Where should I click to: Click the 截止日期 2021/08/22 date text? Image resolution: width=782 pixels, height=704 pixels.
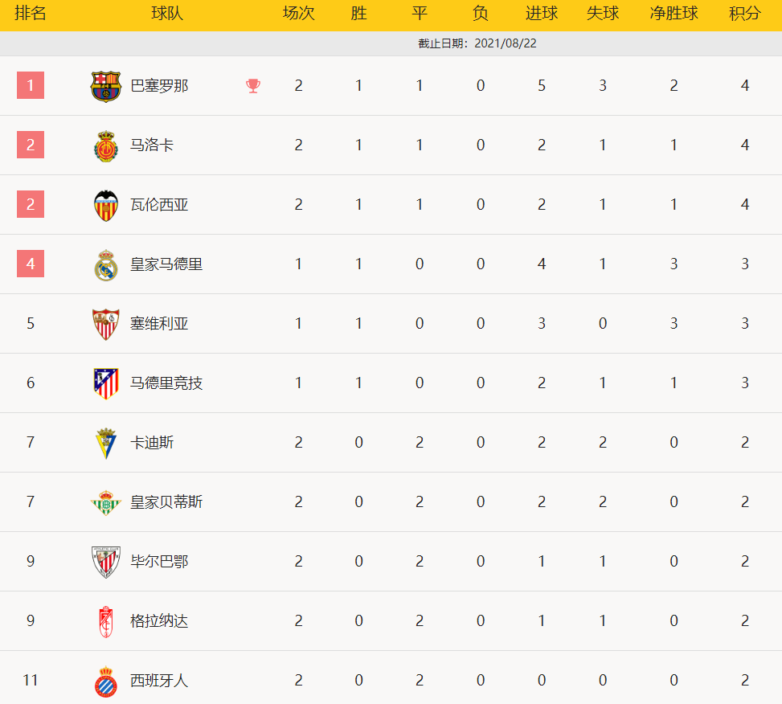(477, 43)
